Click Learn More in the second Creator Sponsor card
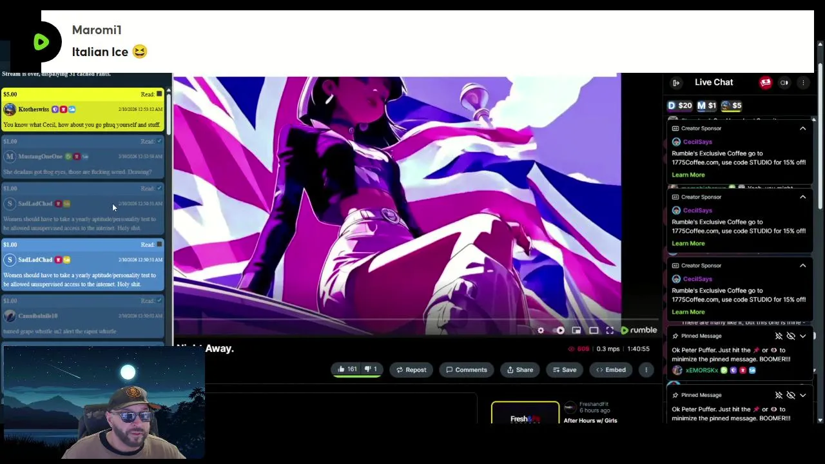 [x=688, y=244]
